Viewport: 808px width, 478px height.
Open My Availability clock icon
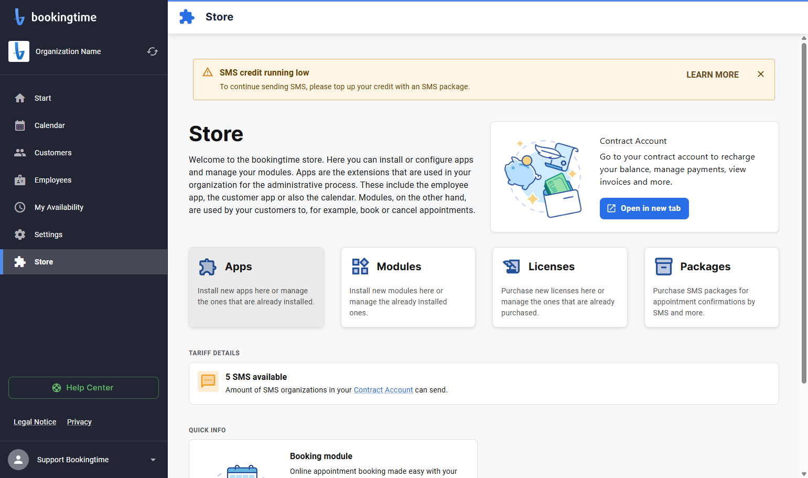20,207
